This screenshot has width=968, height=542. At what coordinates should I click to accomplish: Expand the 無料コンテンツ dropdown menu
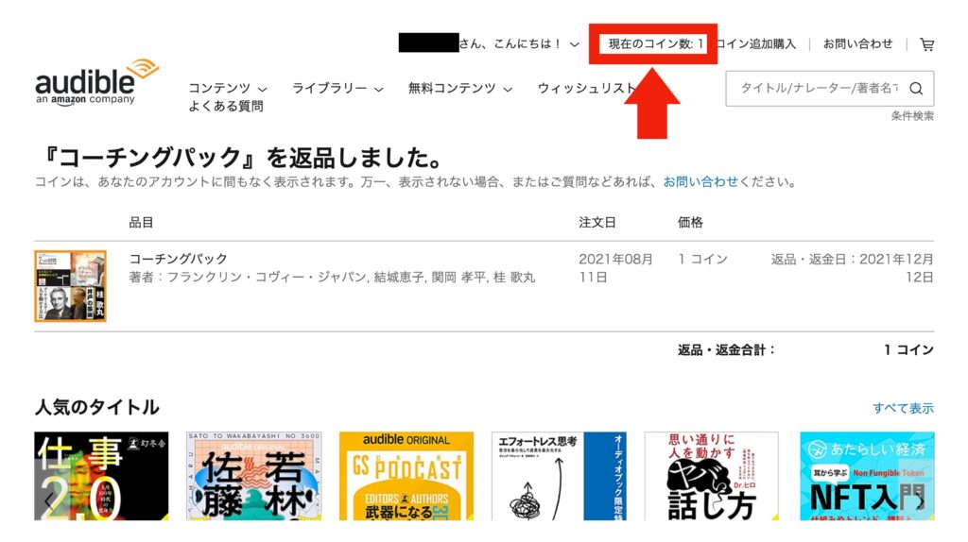[460, 88]
